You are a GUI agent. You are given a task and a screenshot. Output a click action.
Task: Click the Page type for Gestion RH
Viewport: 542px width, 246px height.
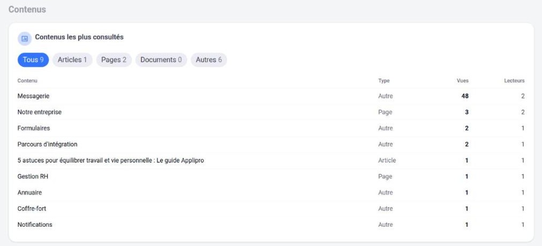pyautogui.click(x=385, y=176)
